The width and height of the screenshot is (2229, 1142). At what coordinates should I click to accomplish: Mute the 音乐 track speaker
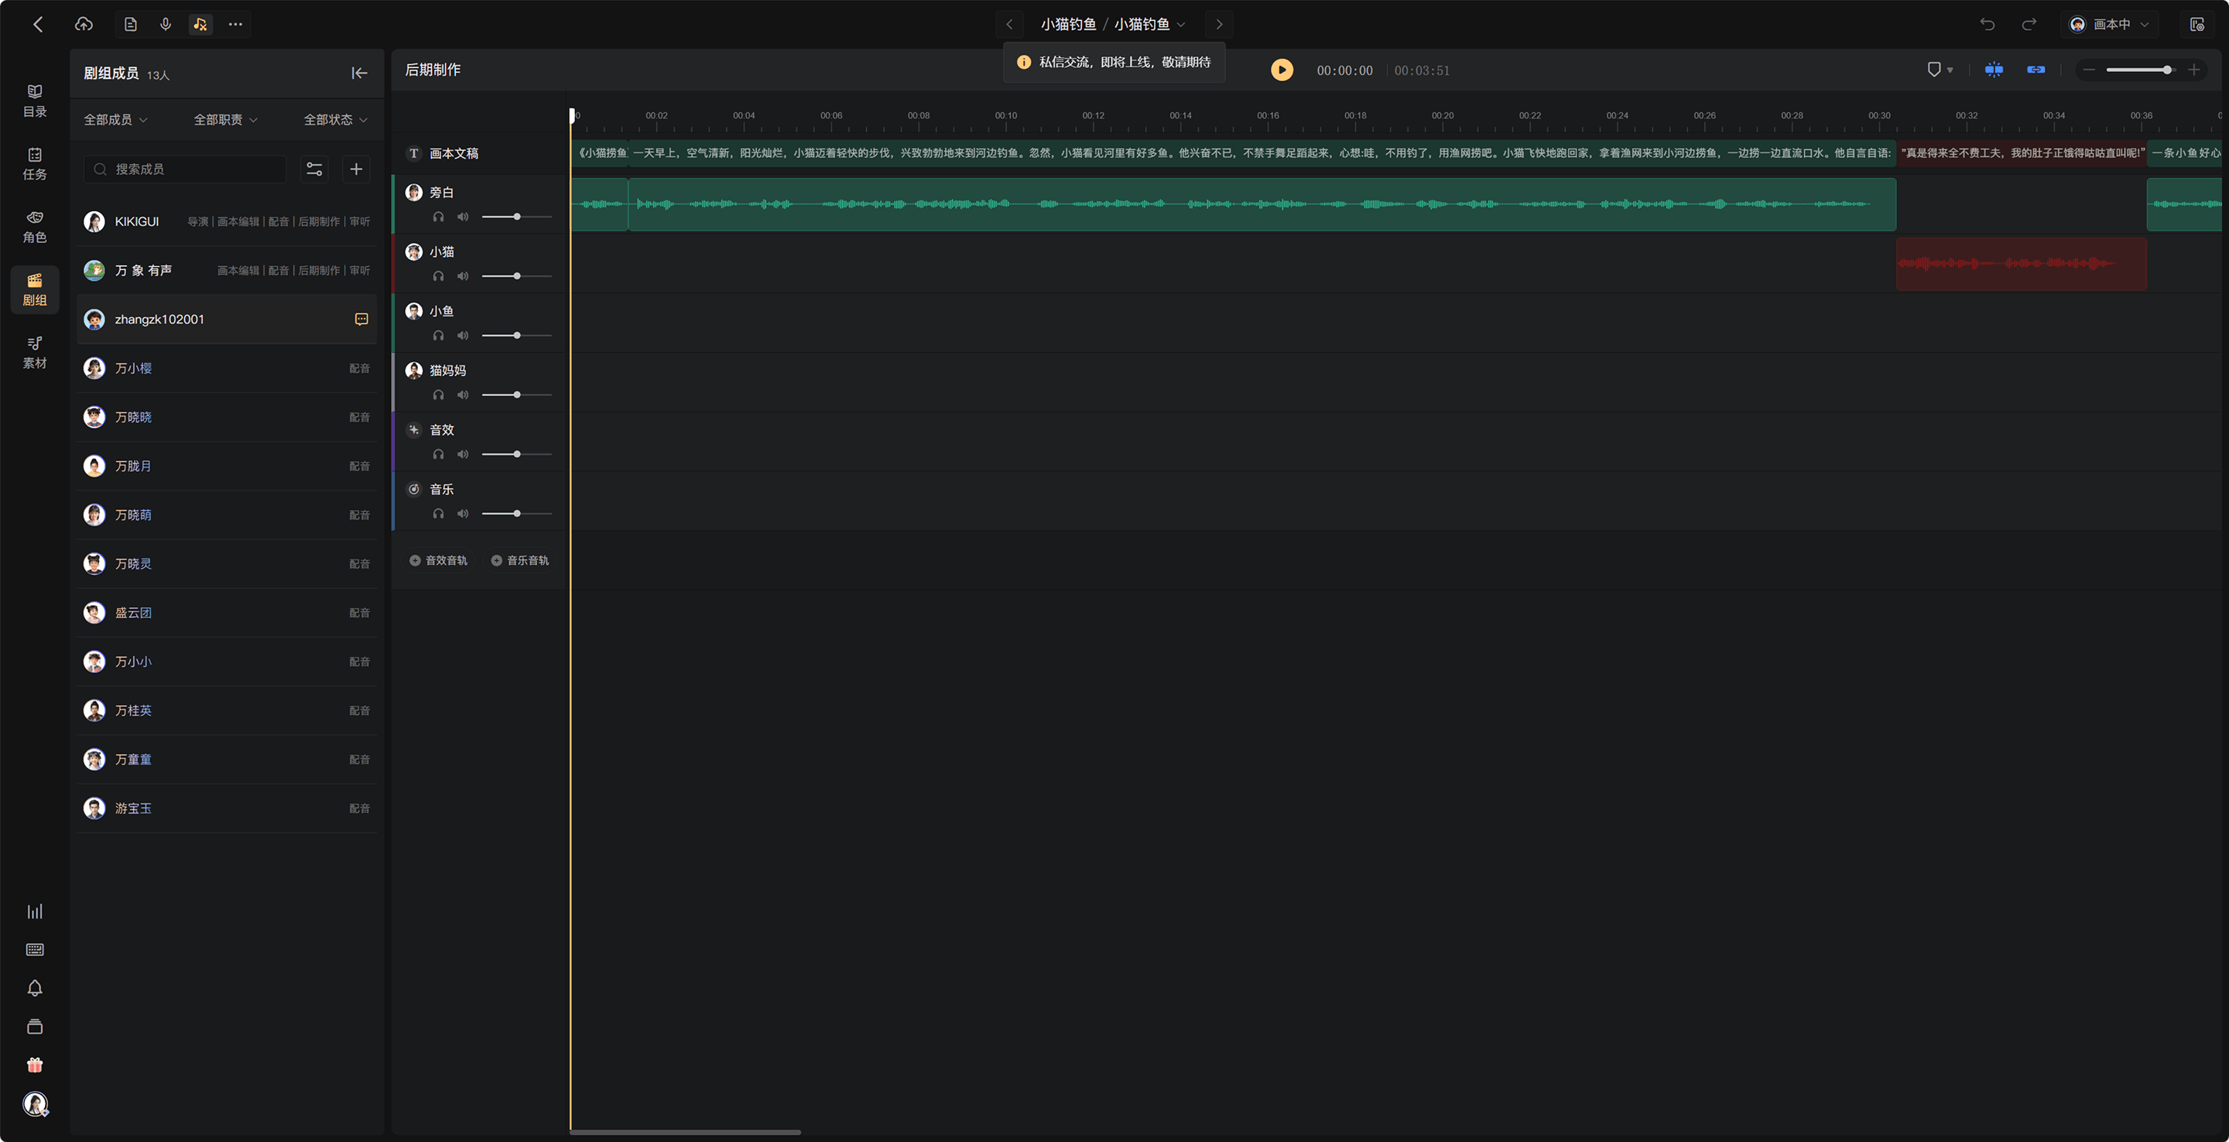point(463,513)
